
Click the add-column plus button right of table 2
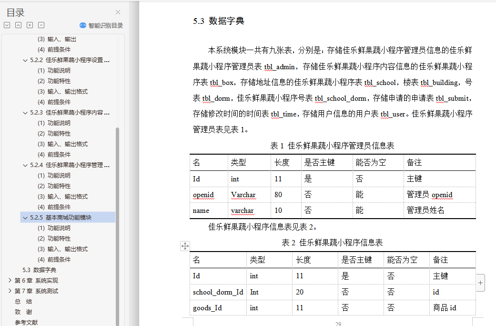click(480, 283)
